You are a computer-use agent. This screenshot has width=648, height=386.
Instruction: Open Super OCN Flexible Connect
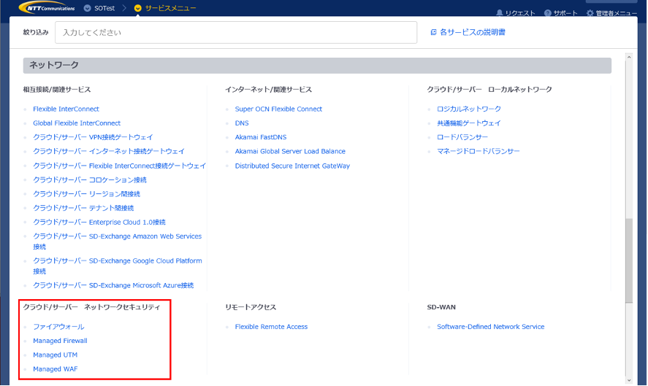[x=278, y=109]
